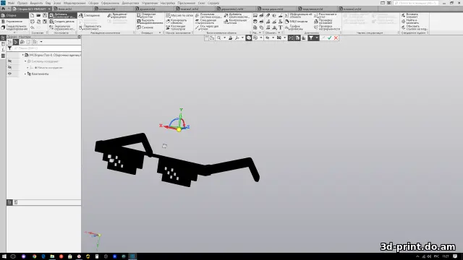The image size is (463, 260).
Task: Expand the origin tree node
Action: click(27, 67)
